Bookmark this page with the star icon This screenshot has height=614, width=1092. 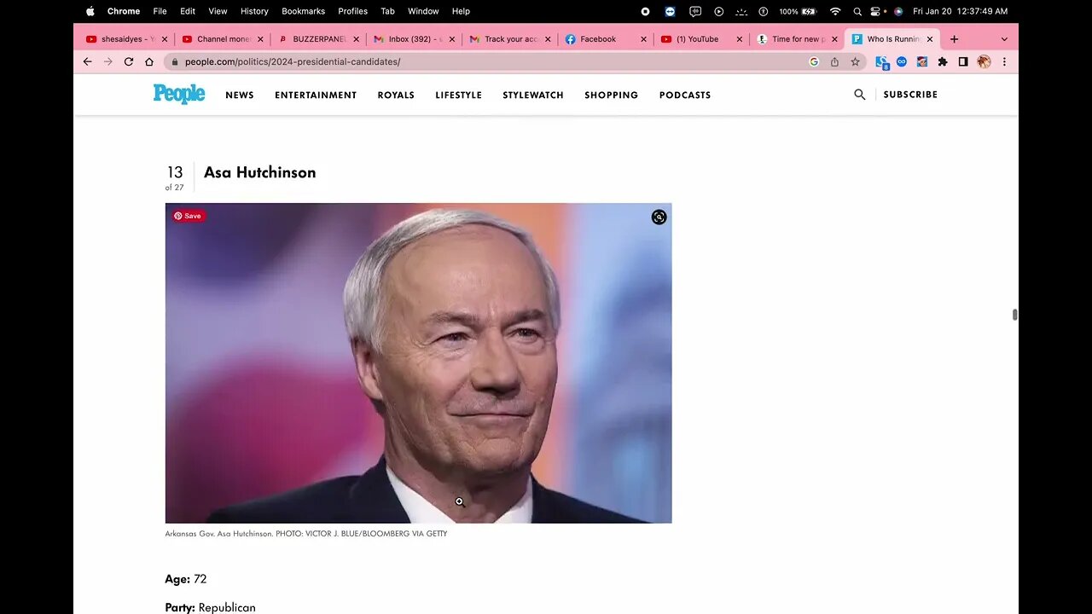(855, 61)
